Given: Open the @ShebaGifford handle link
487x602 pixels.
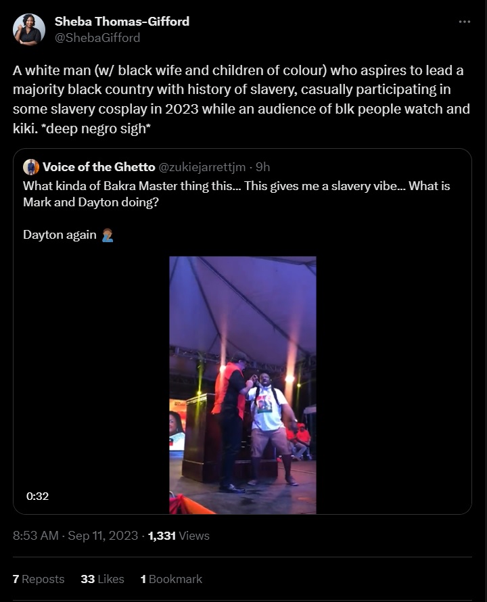Looking at the screenshot, I should 97,38.
